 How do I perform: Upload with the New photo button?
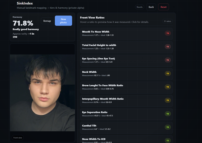coord(63,21)
